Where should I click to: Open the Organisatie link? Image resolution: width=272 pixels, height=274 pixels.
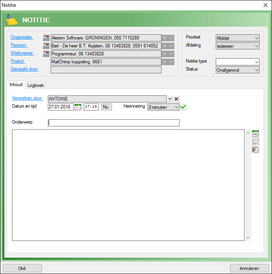[x=21, y=37]
